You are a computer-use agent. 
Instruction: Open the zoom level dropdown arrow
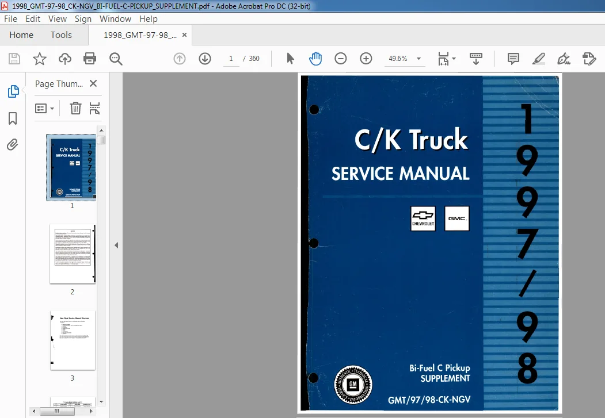418,59
